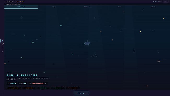Click the sunken ship wreck outline
Image resolution: width=170 pixels, height=96 pixels.
[95, 56]
